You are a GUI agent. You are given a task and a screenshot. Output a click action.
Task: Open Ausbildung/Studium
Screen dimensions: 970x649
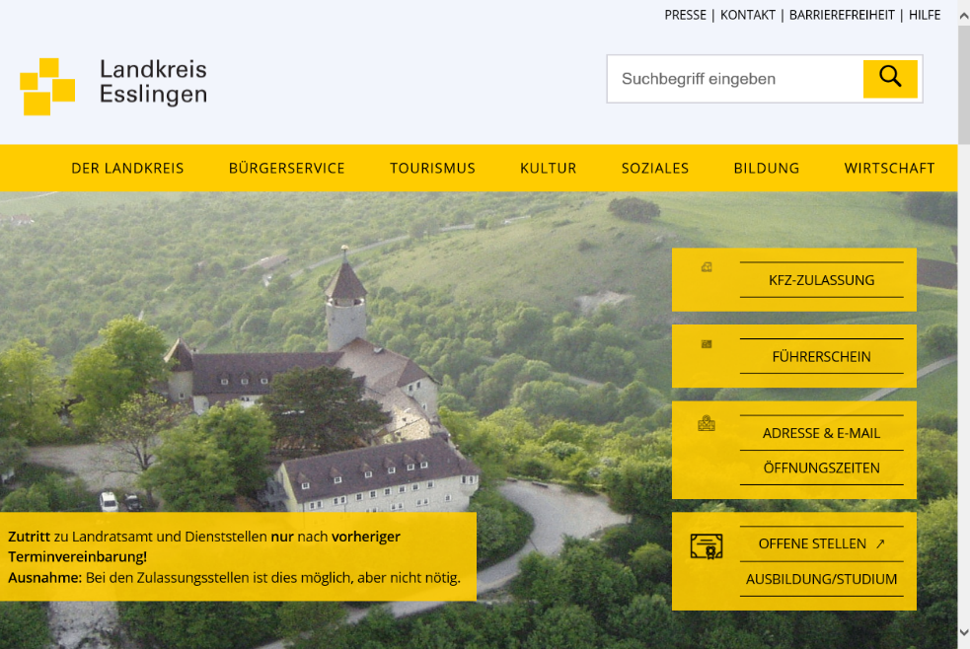tap(822, 579)
